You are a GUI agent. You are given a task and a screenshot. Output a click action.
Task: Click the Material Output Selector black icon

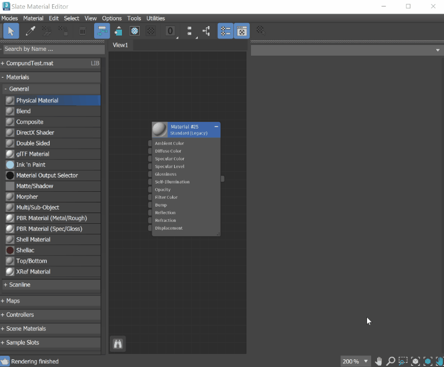[10, 176]
